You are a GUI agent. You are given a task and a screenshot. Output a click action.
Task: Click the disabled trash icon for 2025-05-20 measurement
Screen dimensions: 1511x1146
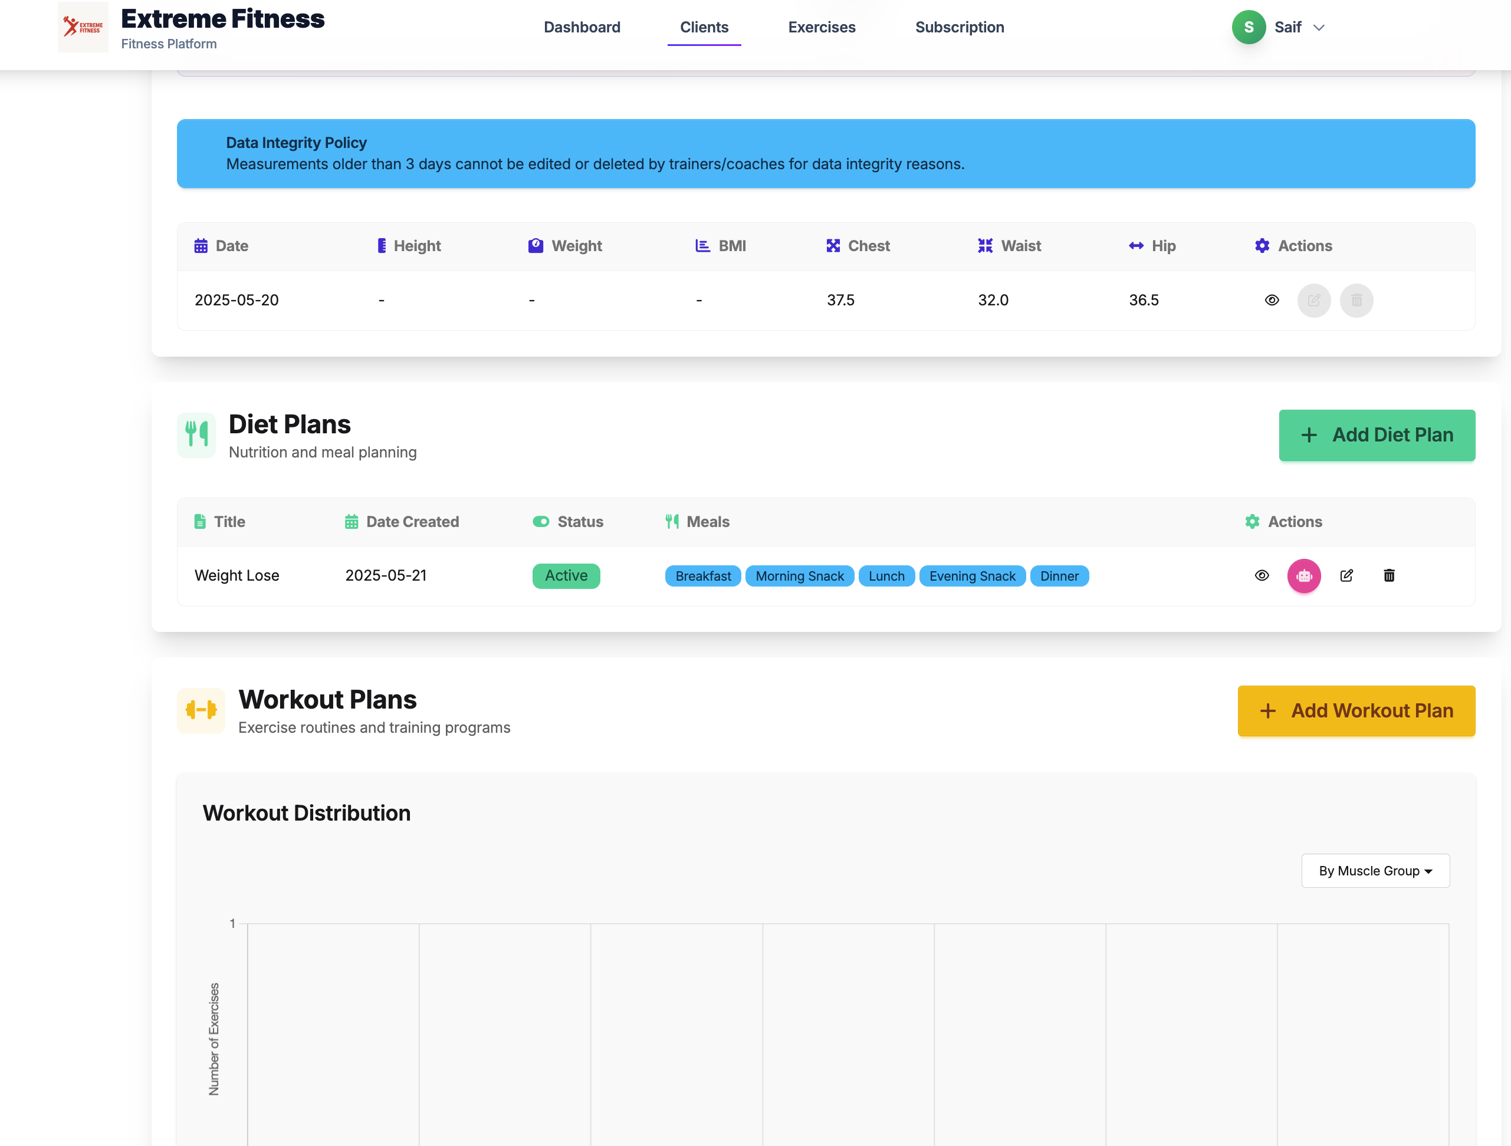click(x=1356, y=301)
